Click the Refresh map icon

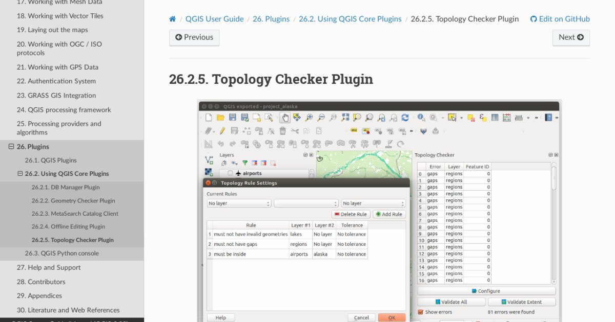405,118
